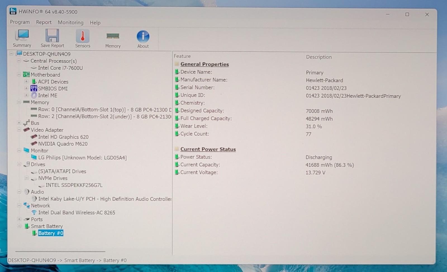Expand the Ports node
The image size is (447, 272).
tap(19, 219)
